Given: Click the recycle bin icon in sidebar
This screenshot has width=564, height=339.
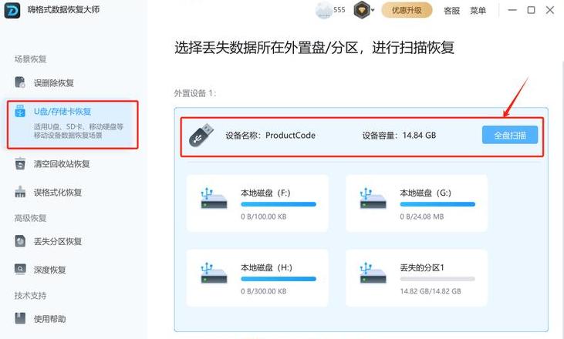Looking at the screenshot, I should click(20, 163).
